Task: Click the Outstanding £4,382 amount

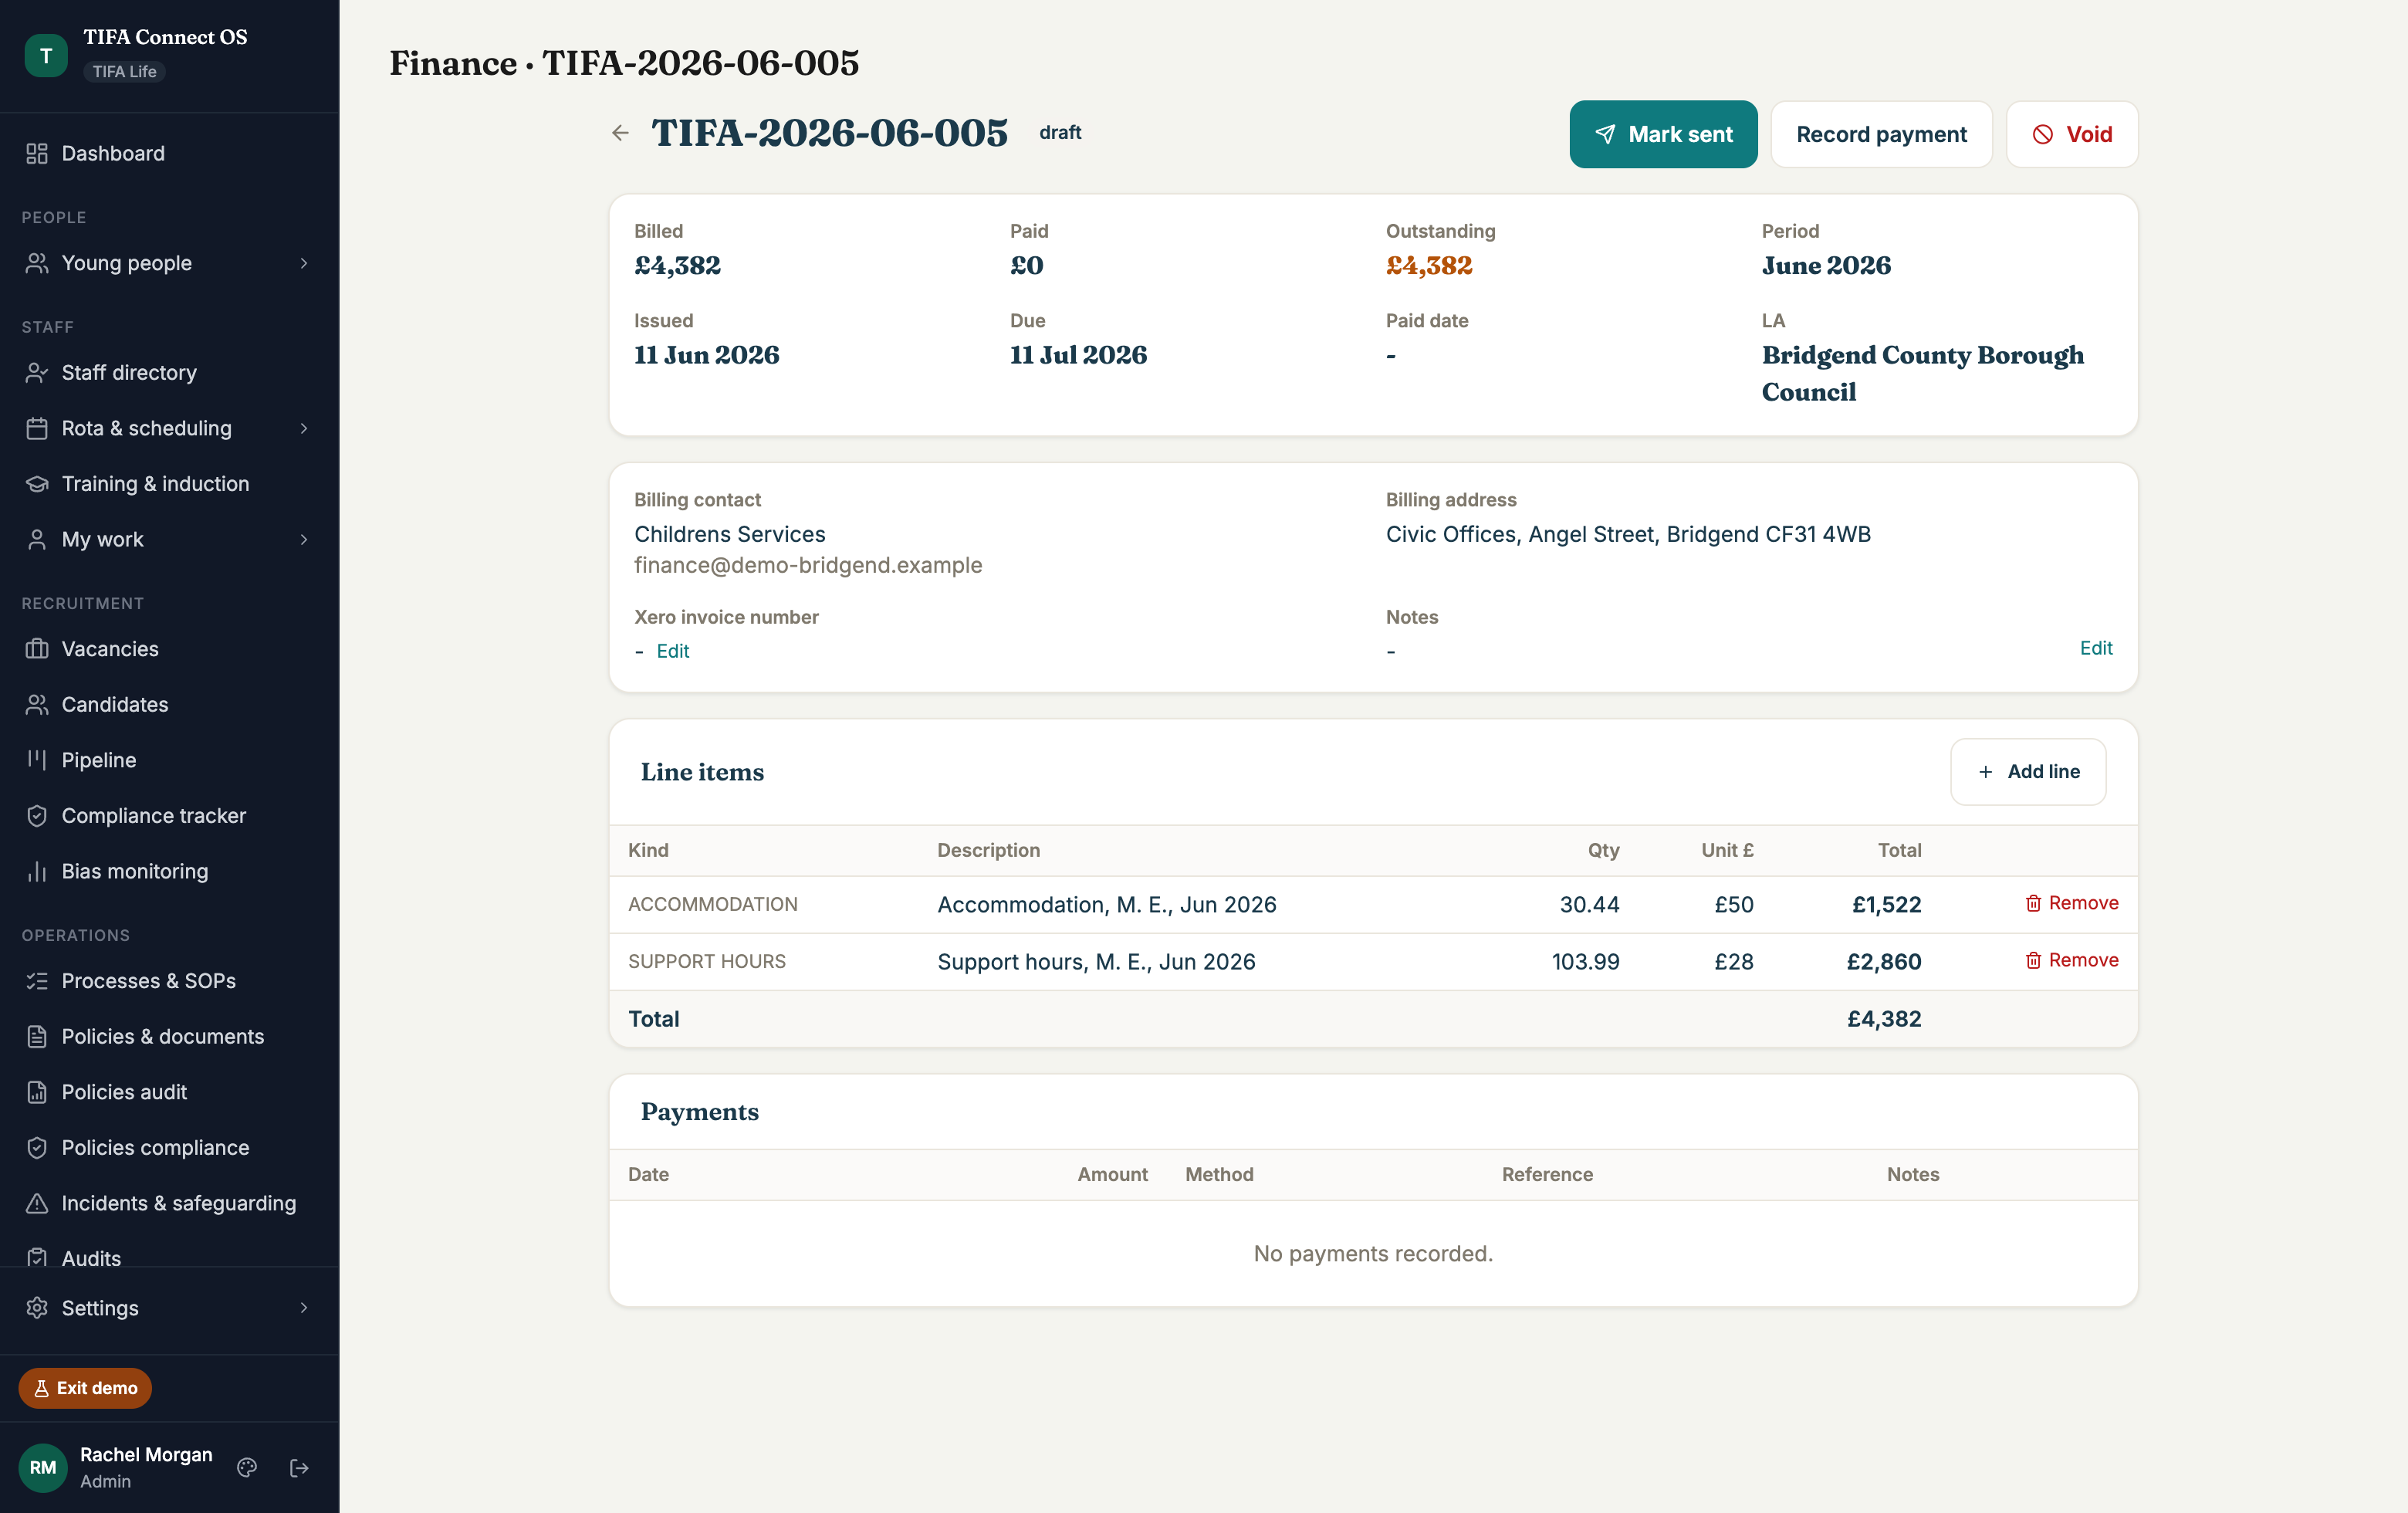Action: pos(1429,265)
